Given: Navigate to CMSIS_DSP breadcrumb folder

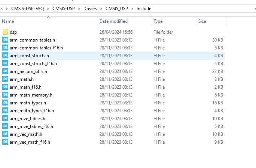Looking at the screenshot, I should pyautogui.click(x=117, y=9).
